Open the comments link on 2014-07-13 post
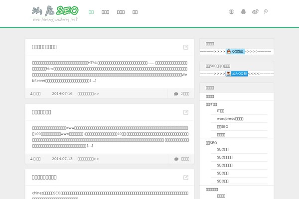The width and height of the screenshot is (299, 199). pos(185,159)
